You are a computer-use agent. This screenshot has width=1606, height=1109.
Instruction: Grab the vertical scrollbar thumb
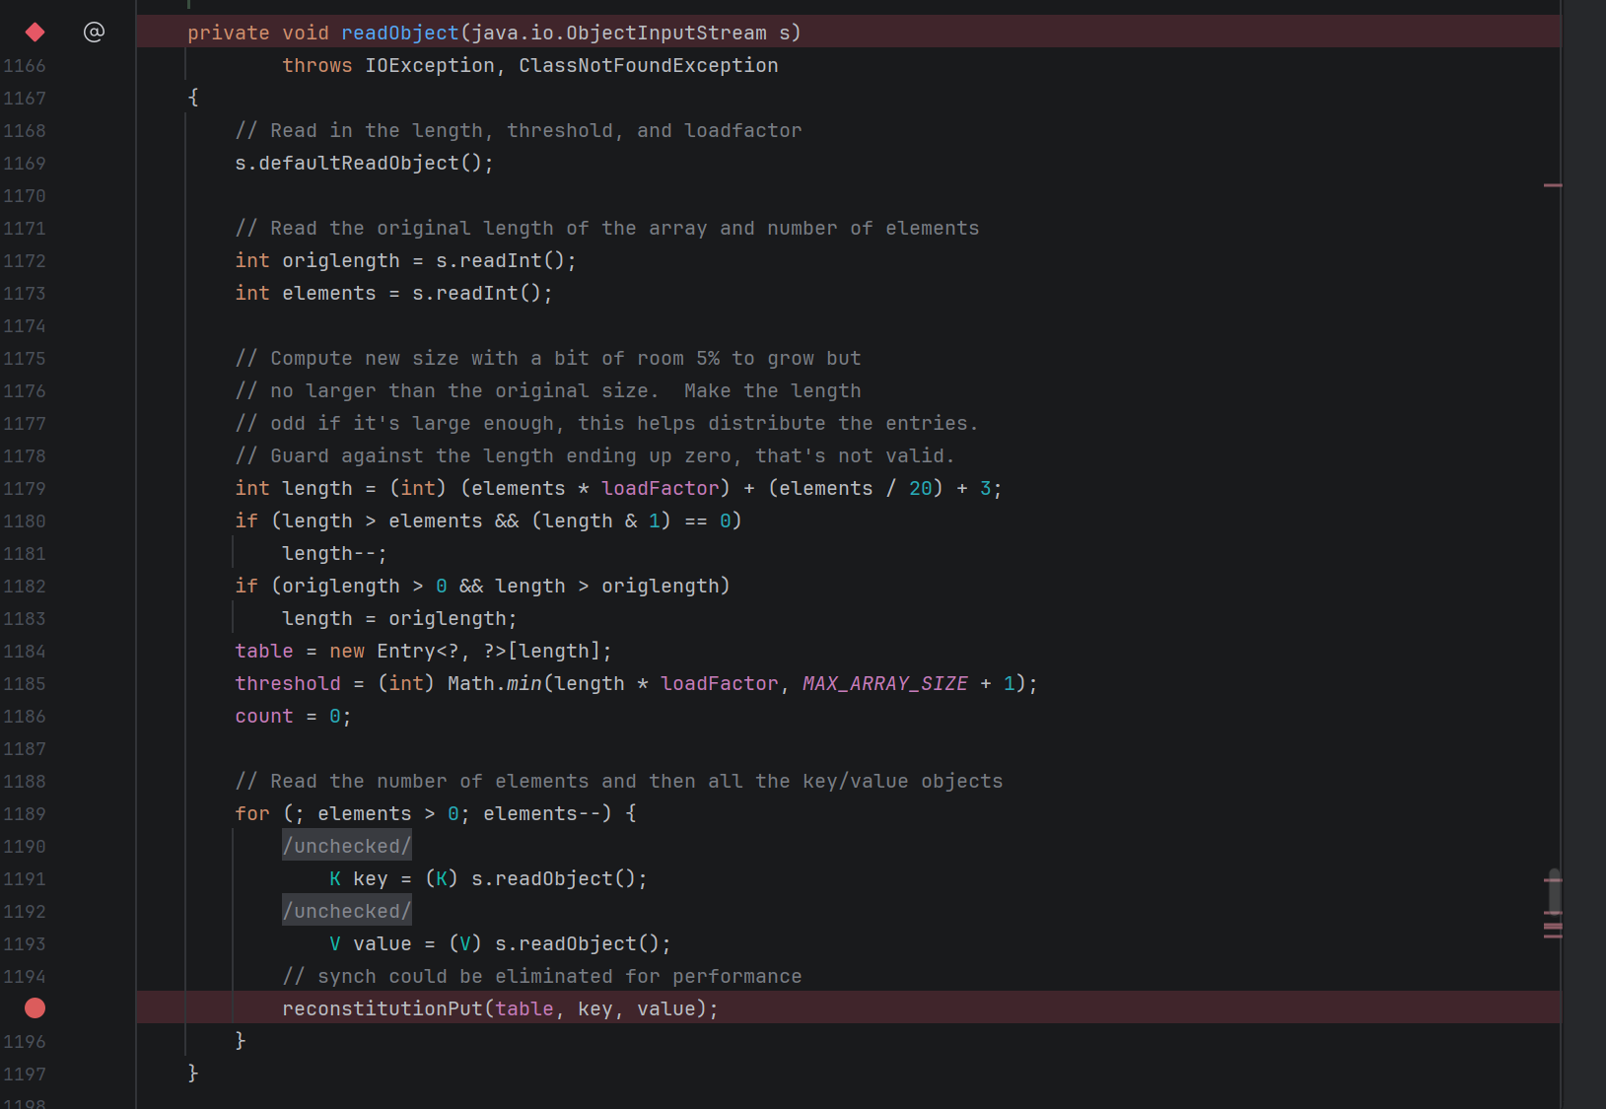pyautogui.click(x=1554, y=891)
